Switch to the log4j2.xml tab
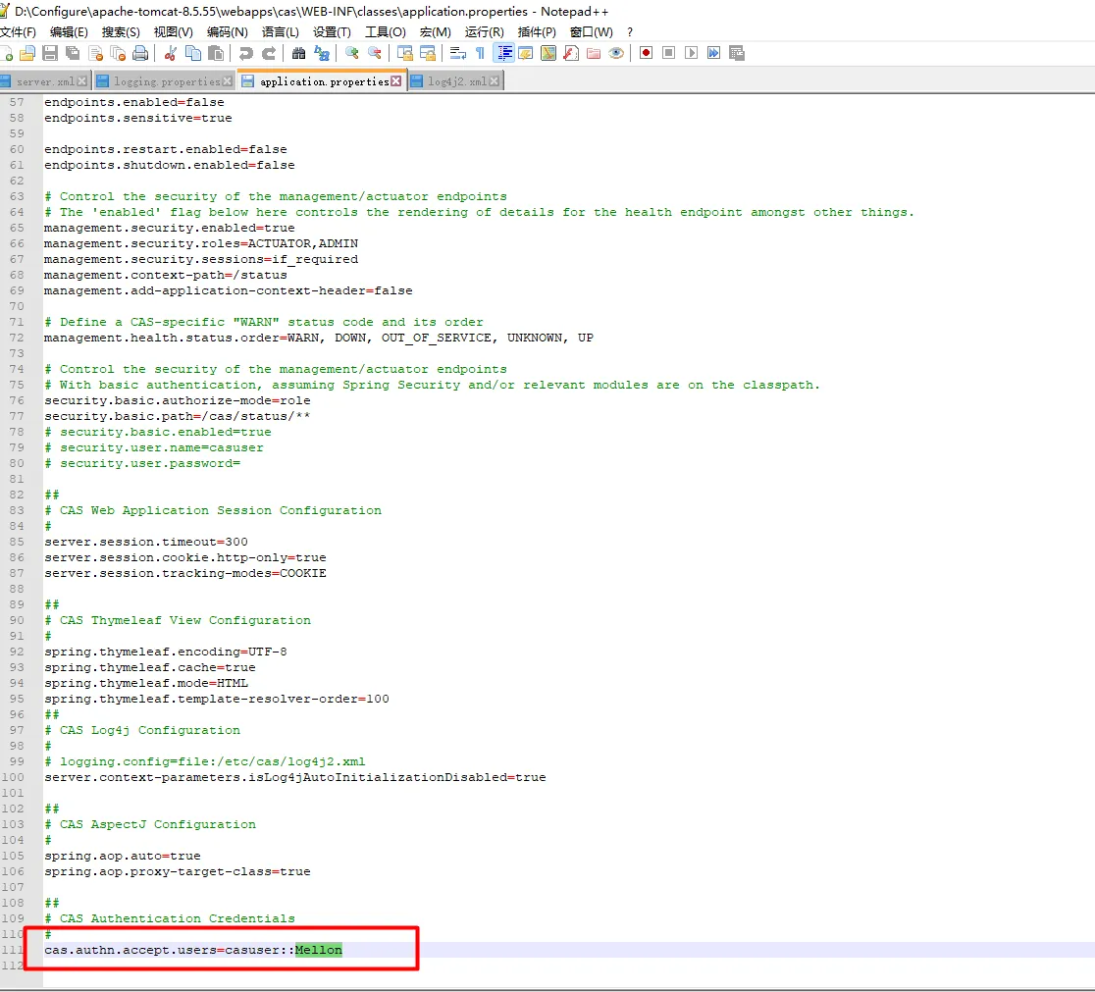1095x992 pixels. tap(456, 81)
